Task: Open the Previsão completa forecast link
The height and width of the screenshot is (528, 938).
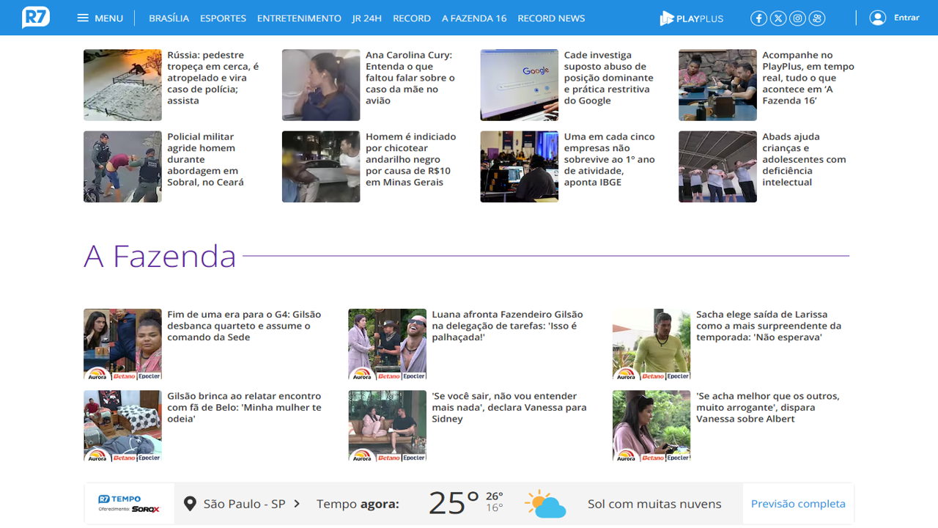Action: tap(798, 504)
